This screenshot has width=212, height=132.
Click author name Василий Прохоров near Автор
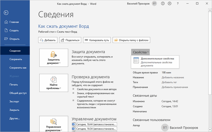coord(184,128)
